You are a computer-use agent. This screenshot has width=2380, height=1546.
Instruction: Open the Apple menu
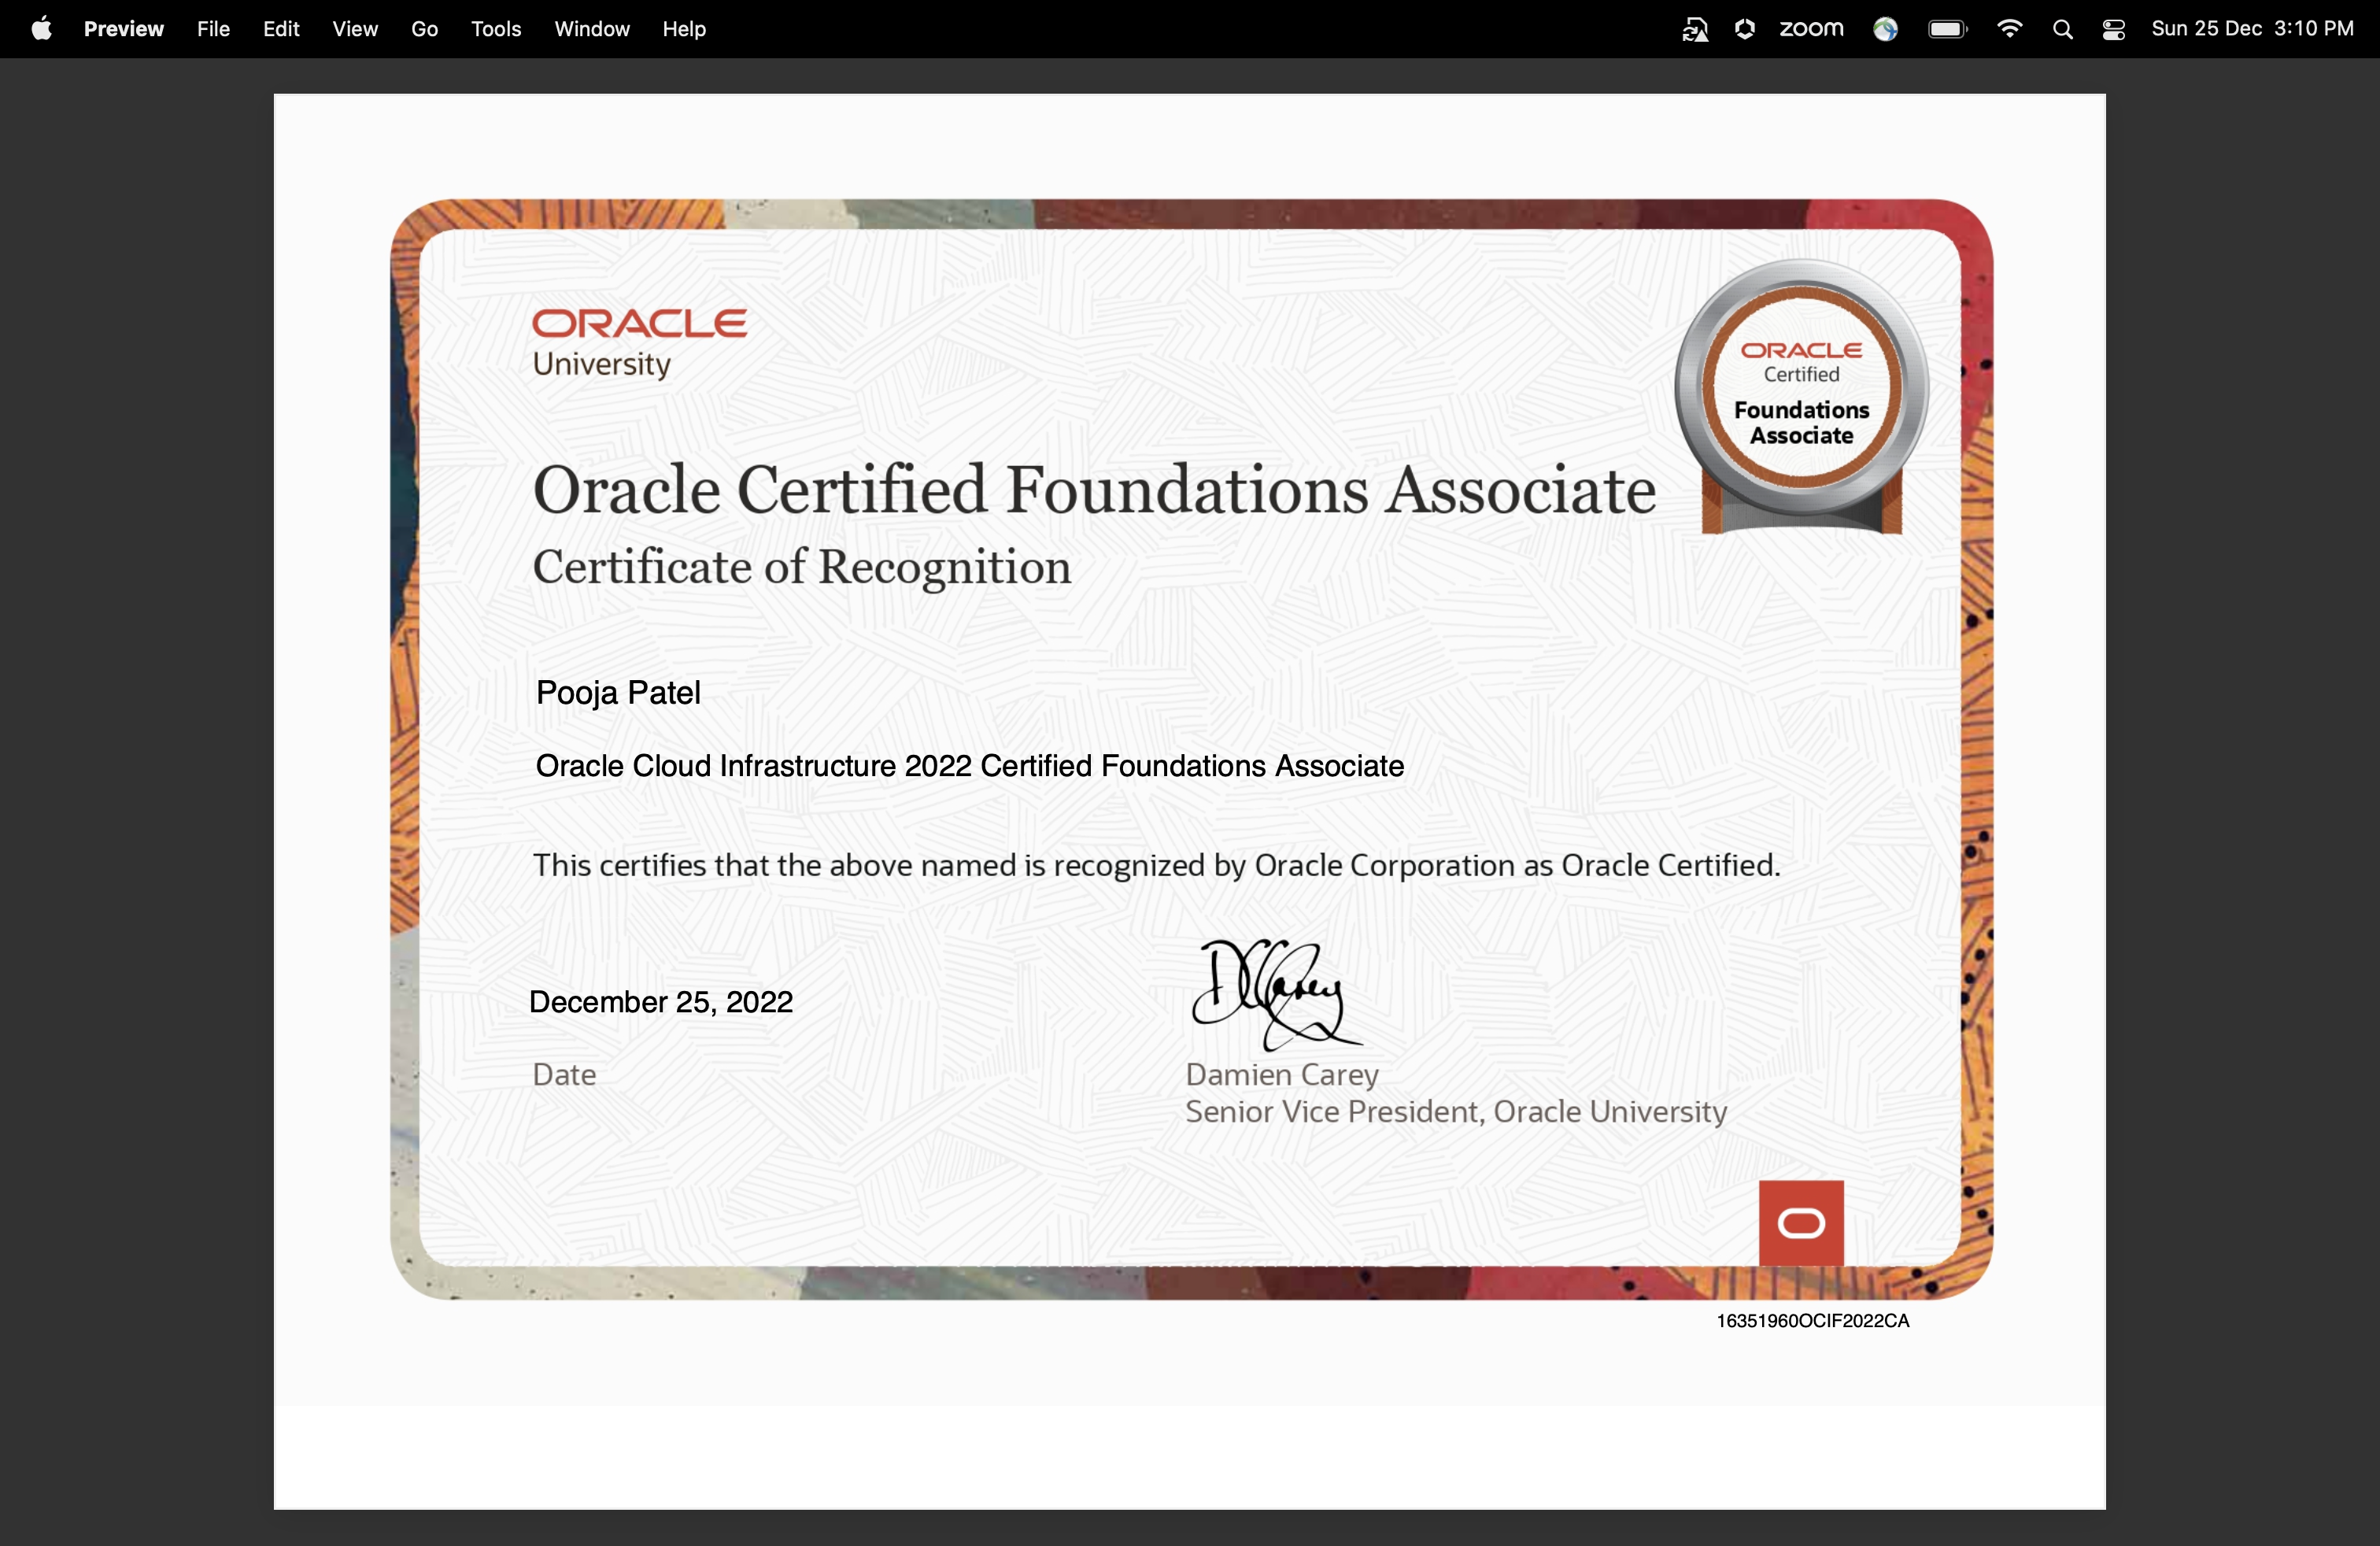point(41,29)
